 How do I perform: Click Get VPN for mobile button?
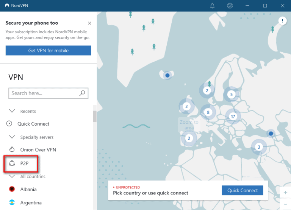(x=48, y=50)
